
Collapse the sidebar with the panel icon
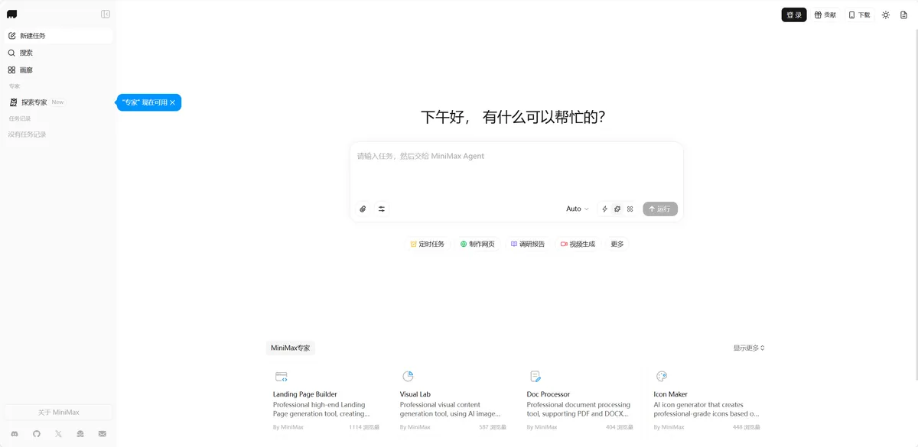pyautogui.click(x=106, y=14)
